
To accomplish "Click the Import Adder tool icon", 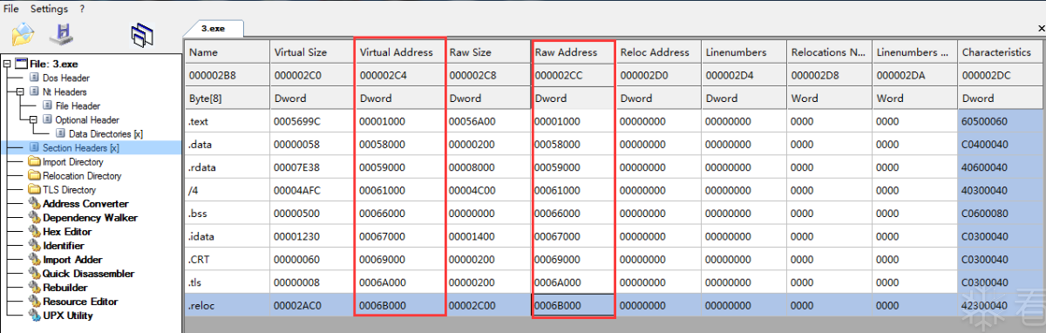I will coord(34,259).
